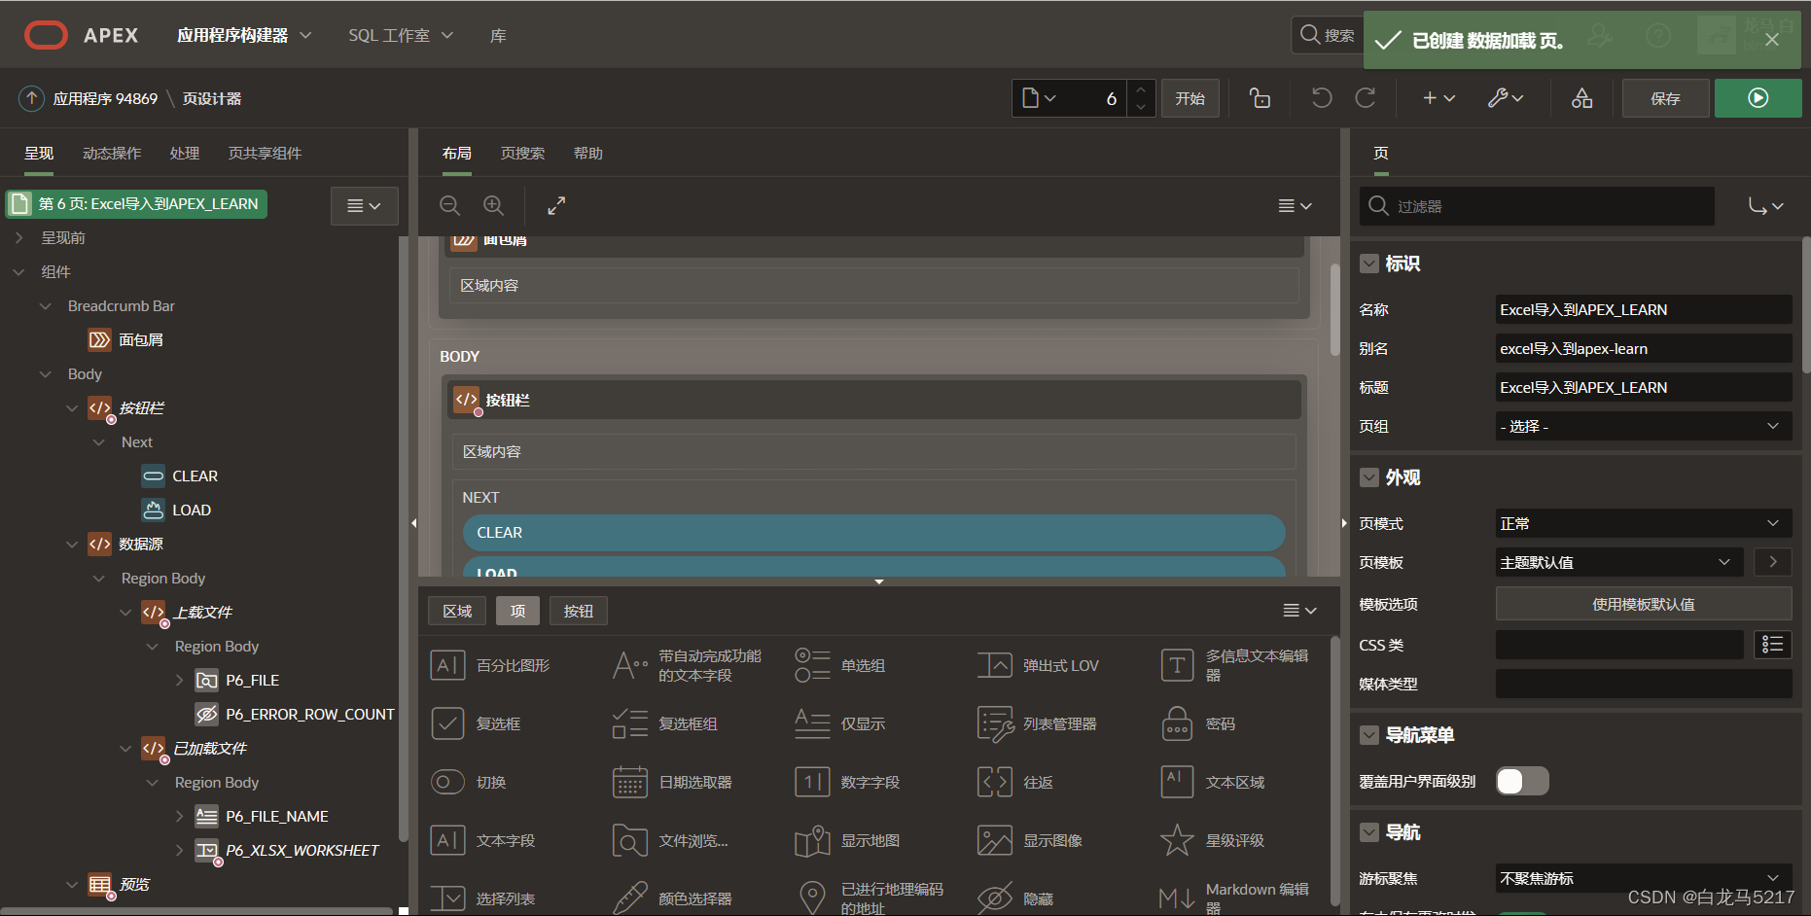
Task: Expand the layout pane to full view
Action: tap(556, 205)
